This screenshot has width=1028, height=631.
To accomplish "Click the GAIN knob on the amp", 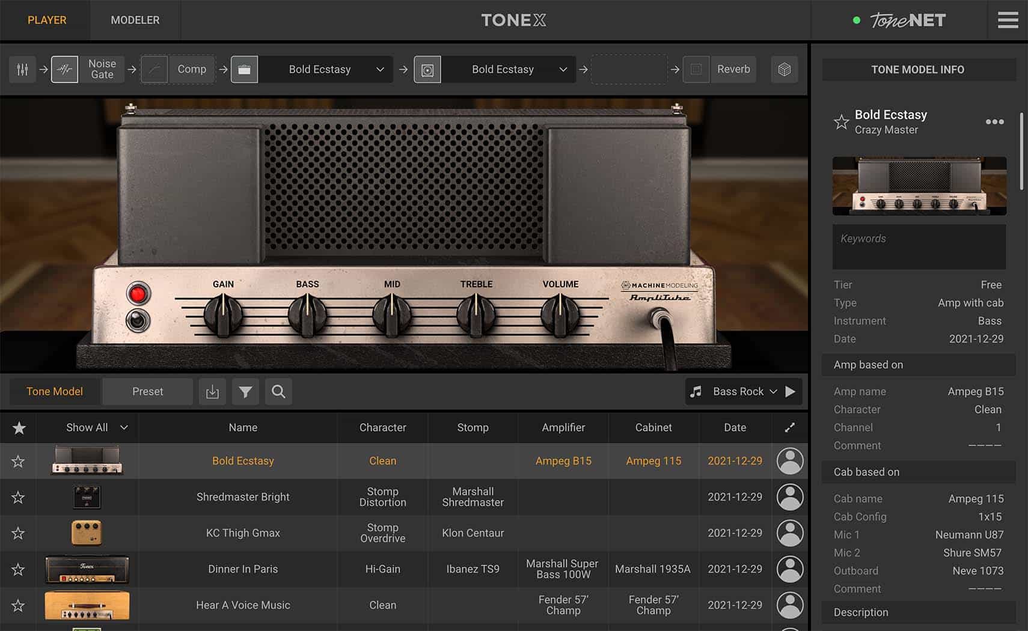I will click(x=223, y=314).
